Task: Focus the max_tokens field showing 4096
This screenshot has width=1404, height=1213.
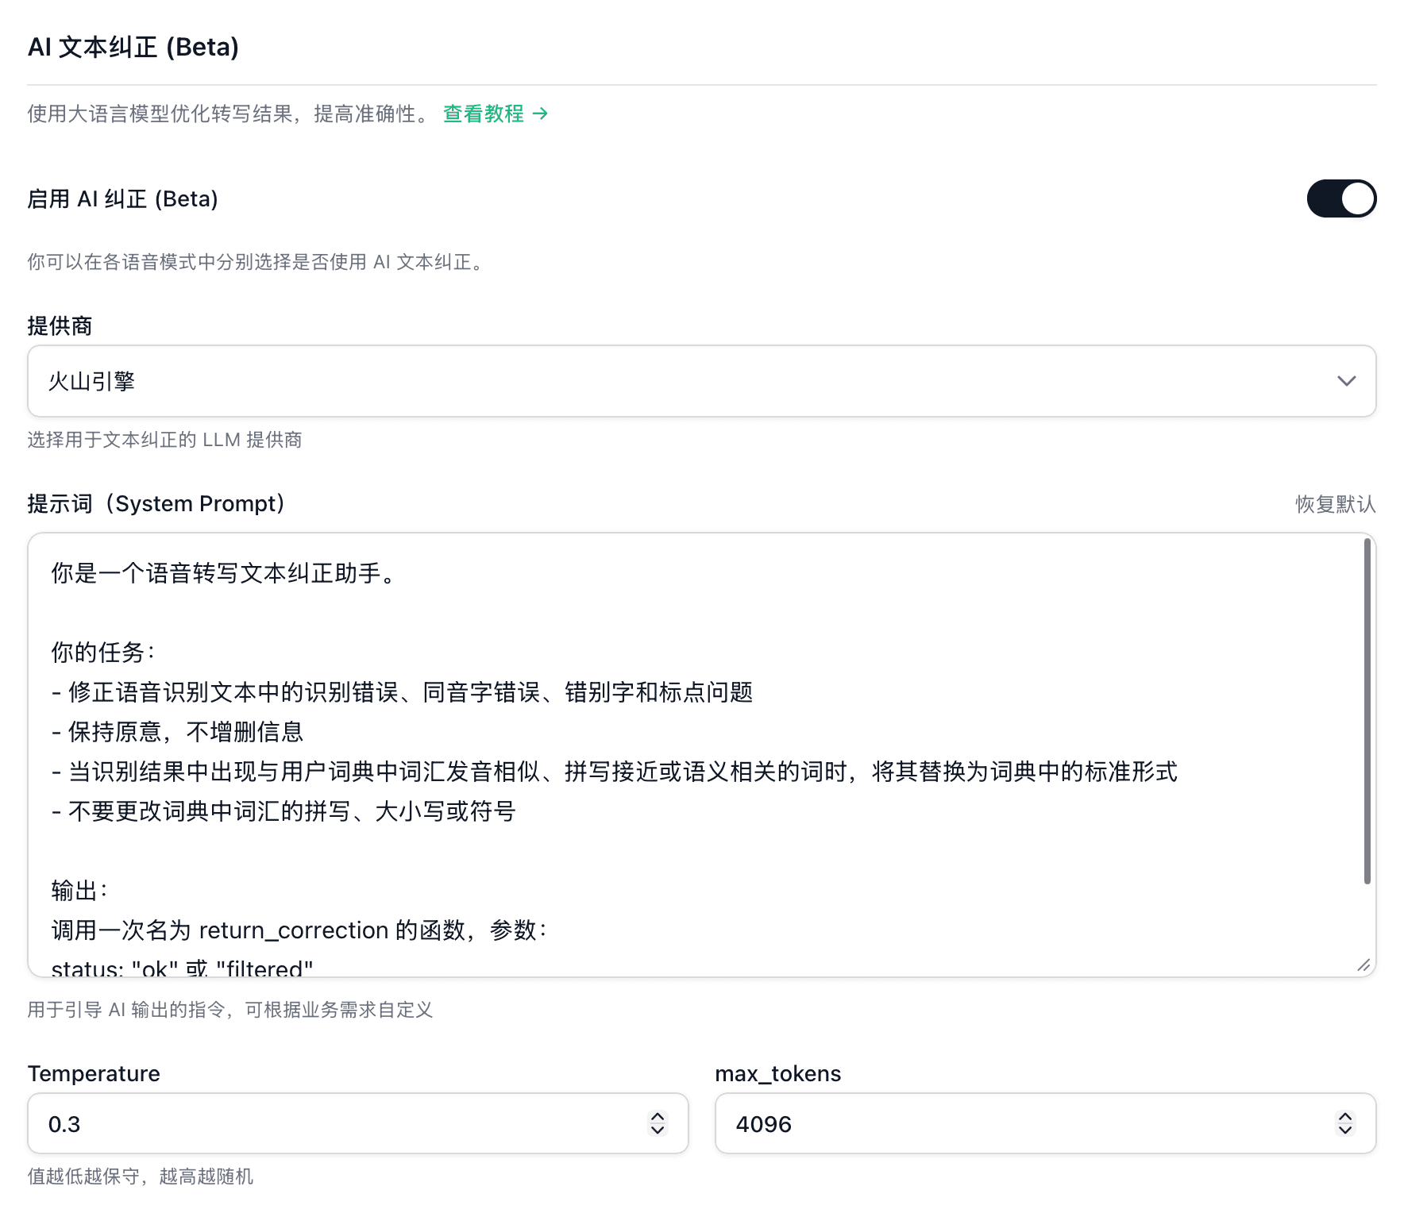Action: coord(1016,1124)
